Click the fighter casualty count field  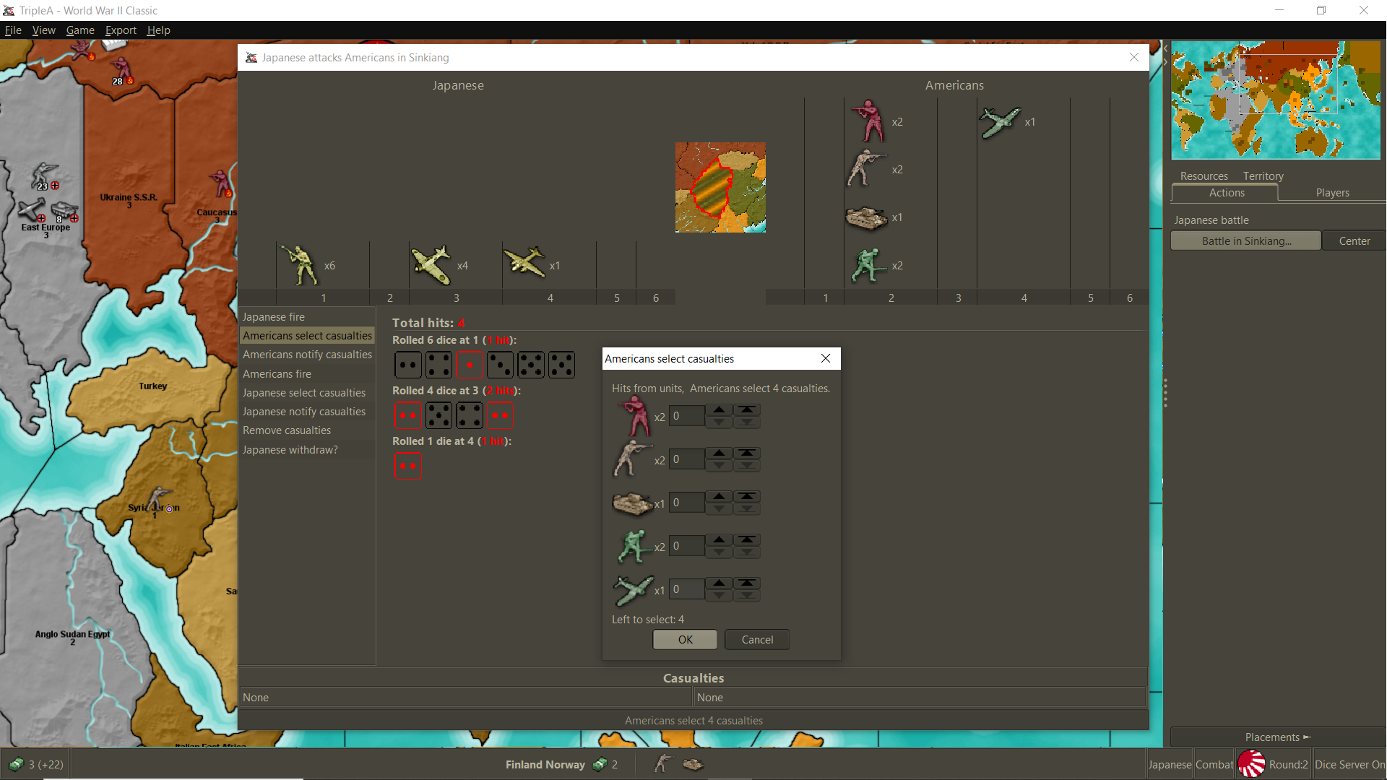(x=686, y=589)
